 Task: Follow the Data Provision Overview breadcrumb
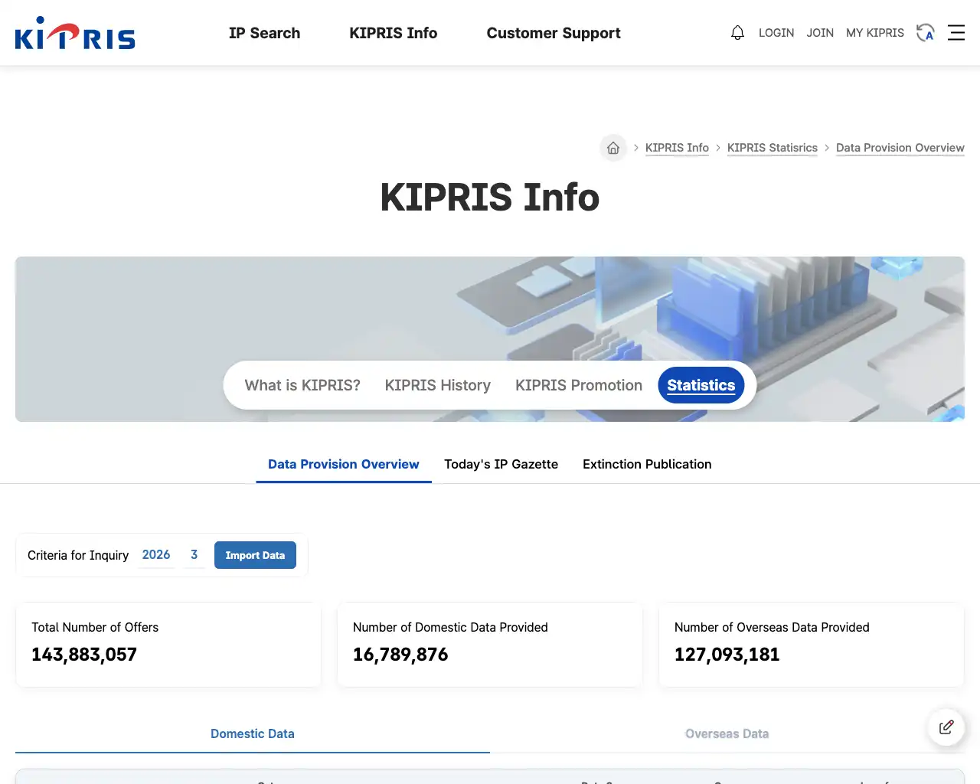900,148
